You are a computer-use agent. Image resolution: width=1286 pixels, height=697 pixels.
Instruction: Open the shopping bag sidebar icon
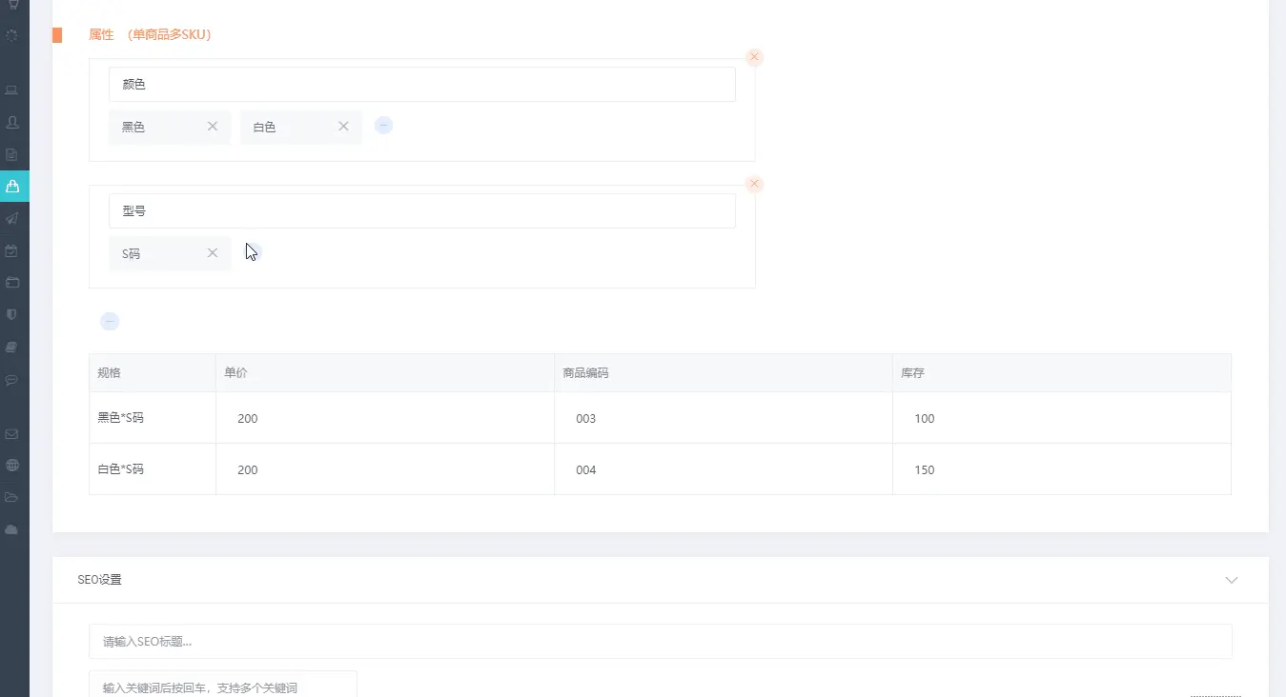pos(12,187)
